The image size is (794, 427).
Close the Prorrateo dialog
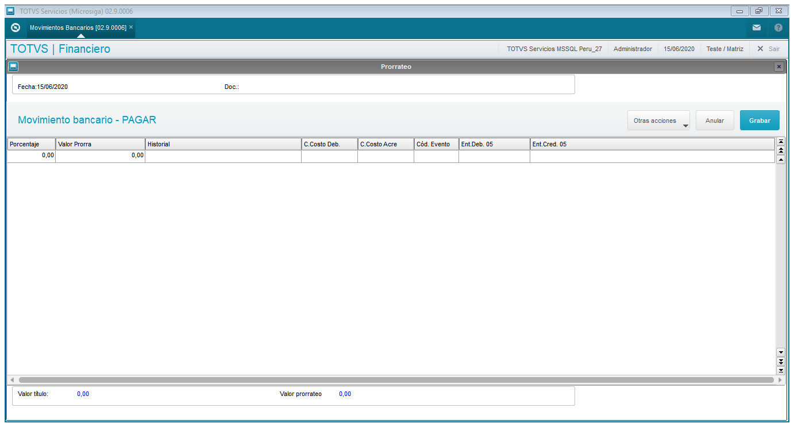[x=779, y=67]
